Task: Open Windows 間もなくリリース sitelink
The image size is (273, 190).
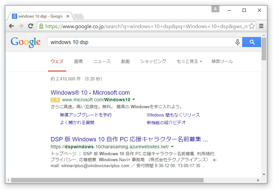Action: coord(173,115)
